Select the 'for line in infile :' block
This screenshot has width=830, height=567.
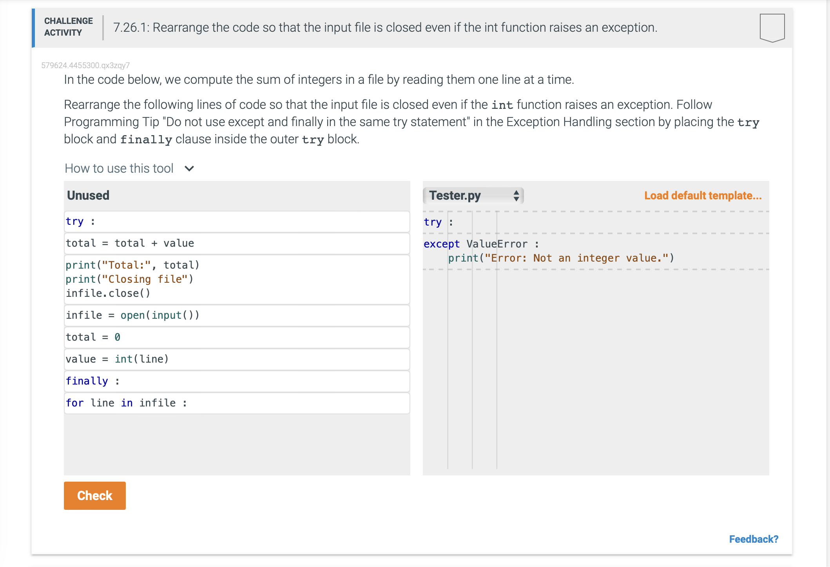click(237, 403)
